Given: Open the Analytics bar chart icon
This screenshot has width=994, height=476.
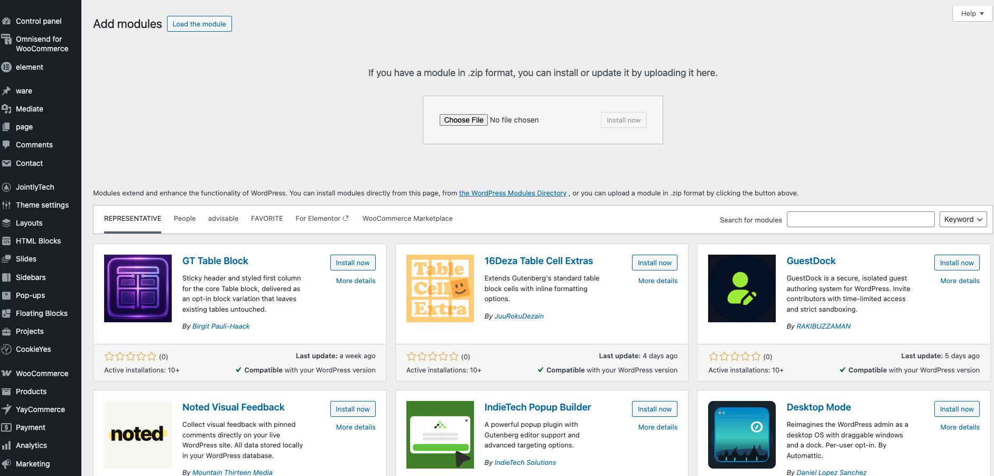Looking at the screenshot, I should [x=6, y=445].
